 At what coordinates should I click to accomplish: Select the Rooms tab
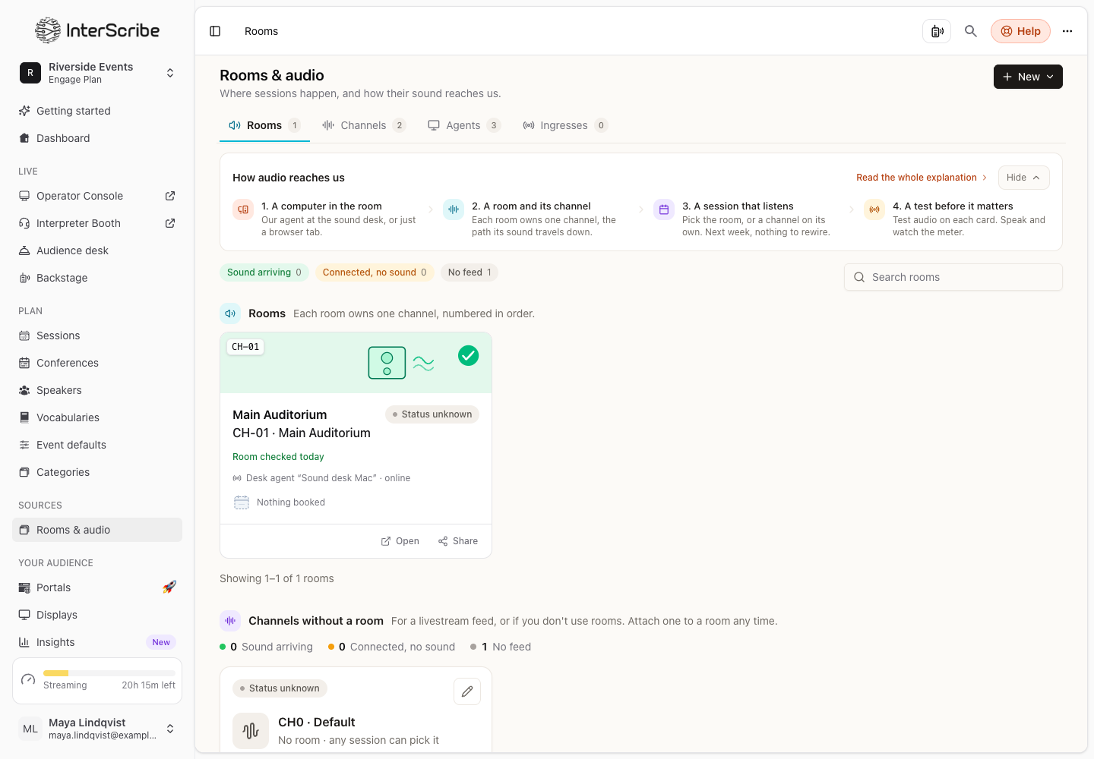pos(264,125)
